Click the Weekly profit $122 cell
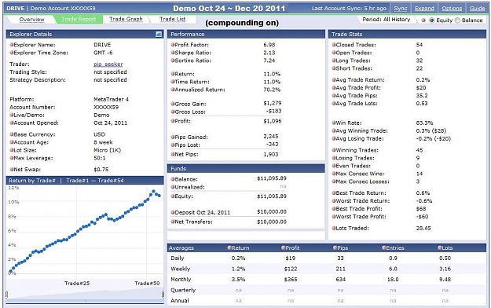Screen dimensions: 491x308 (290, 269)
